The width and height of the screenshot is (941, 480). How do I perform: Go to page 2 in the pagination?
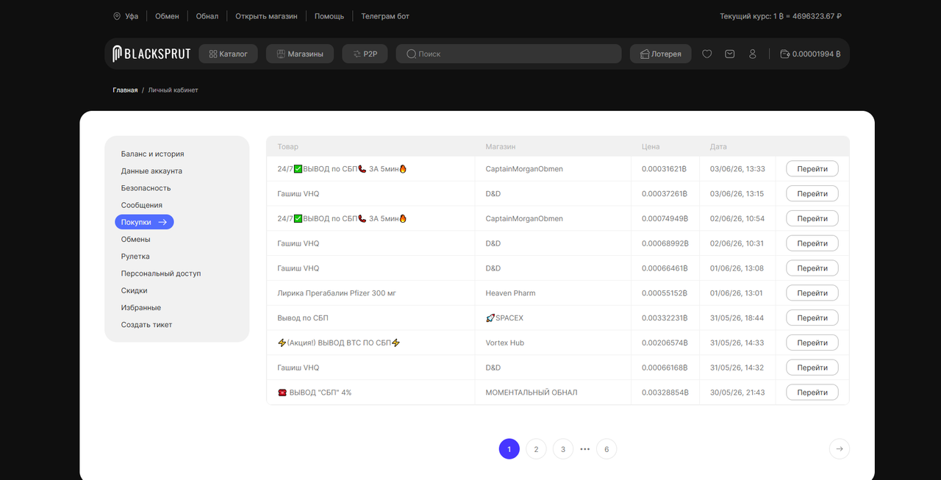click(536, 449)
